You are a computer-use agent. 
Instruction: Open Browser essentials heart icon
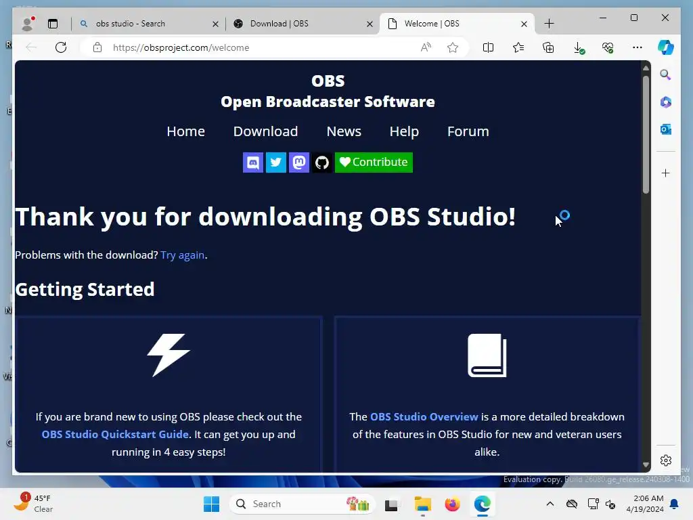pos(608,47)
